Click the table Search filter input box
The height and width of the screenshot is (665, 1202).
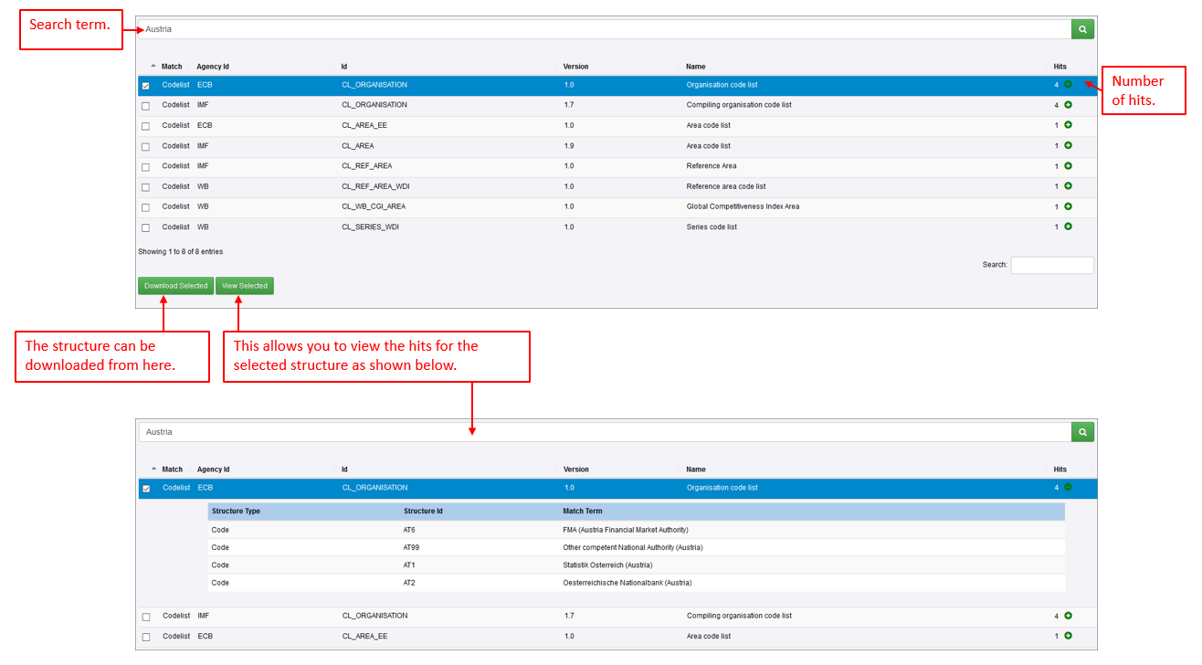[1051, 265]
